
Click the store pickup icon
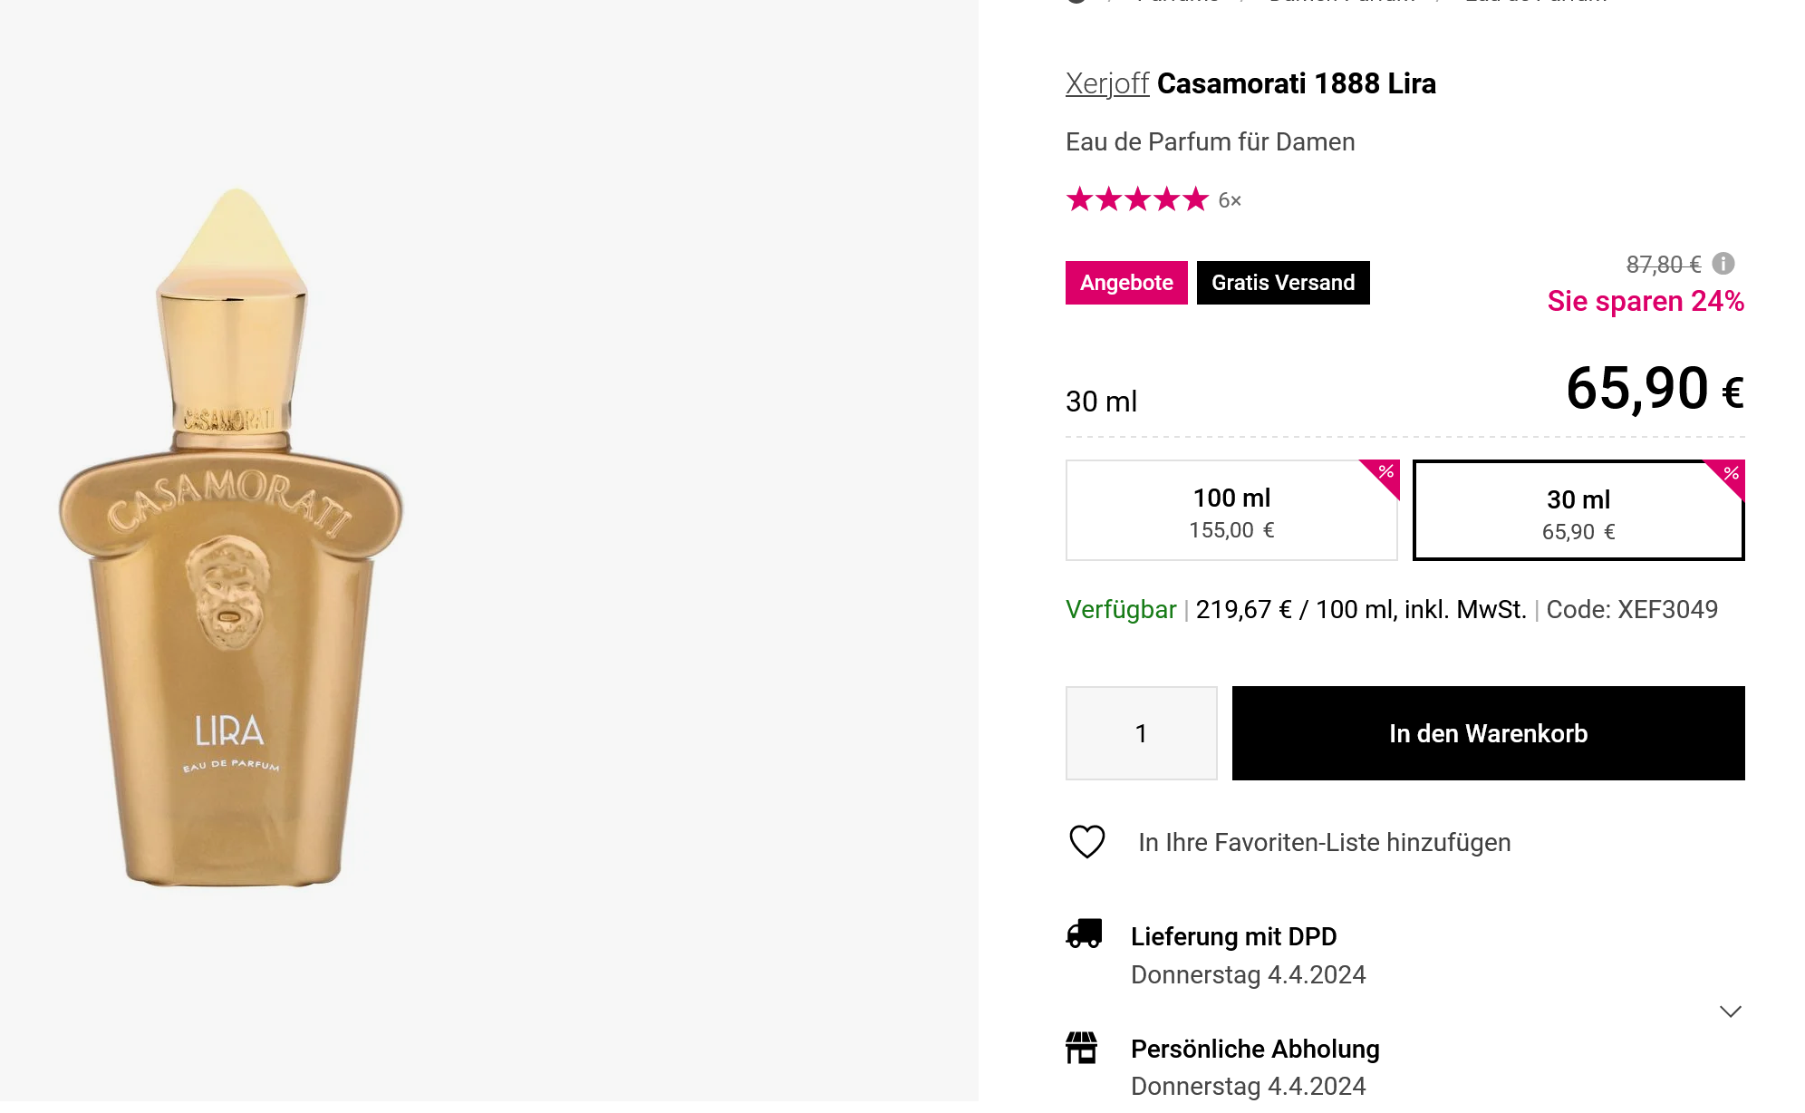coord(1081,1048)
